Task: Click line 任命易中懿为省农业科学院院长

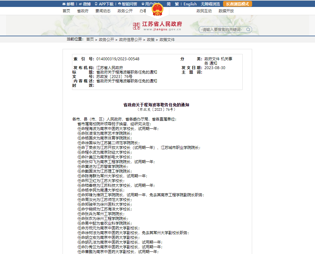Action: pos(105,223)
